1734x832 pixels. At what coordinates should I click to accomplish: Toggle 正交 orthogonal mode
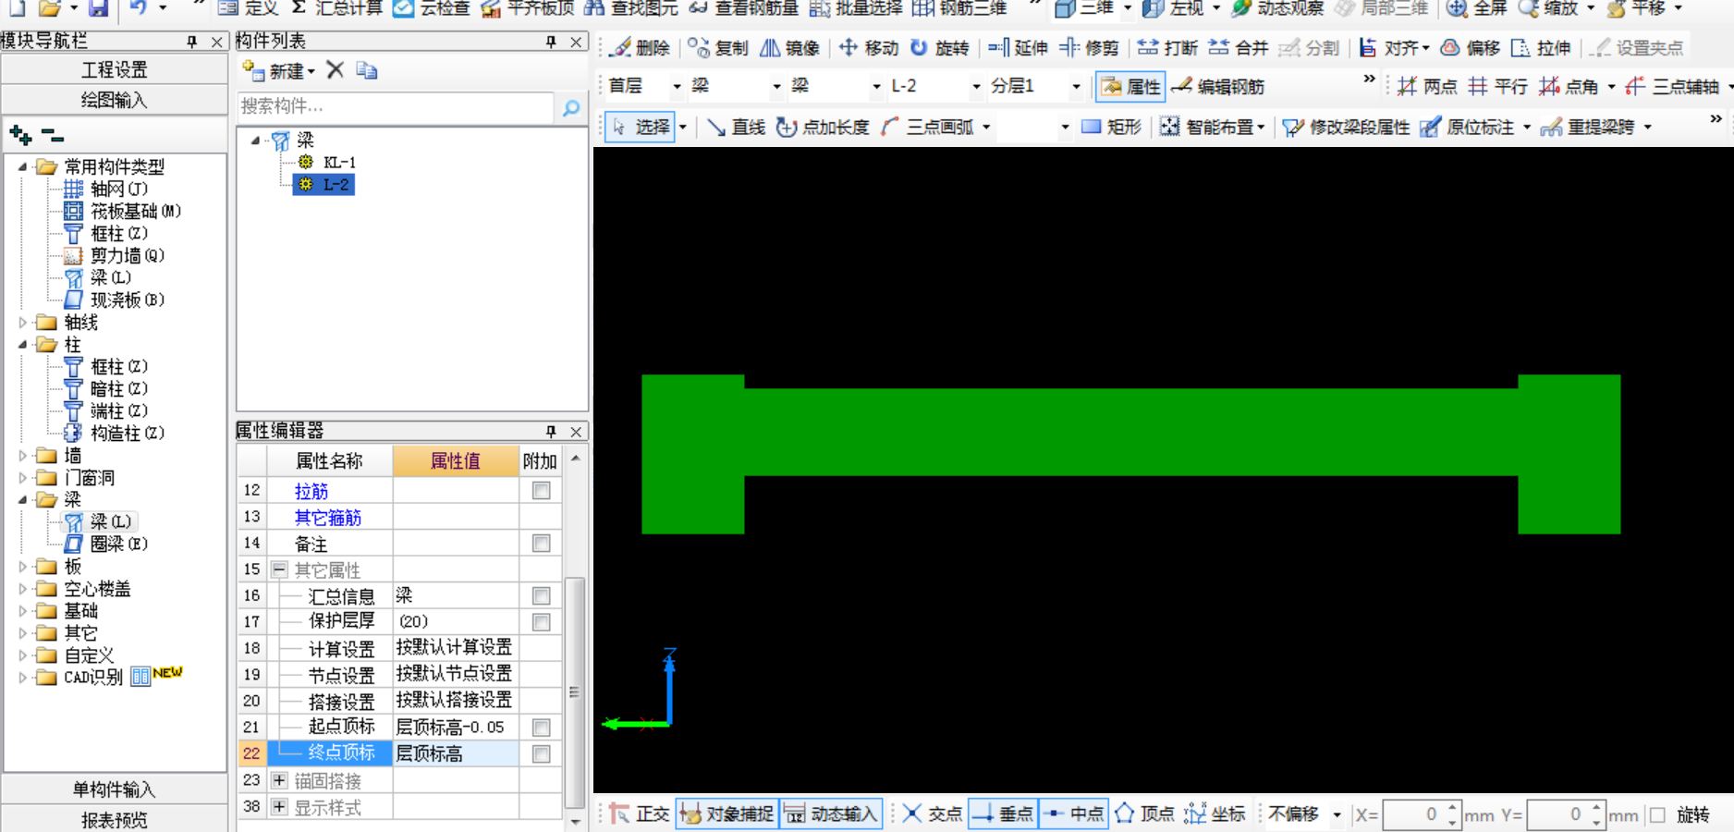click(639, 814)
